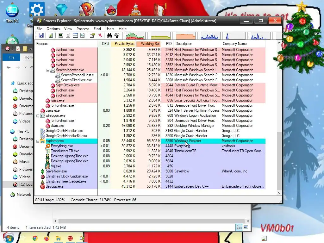
Task: Open the Process menu
Action: coord(83,29)
